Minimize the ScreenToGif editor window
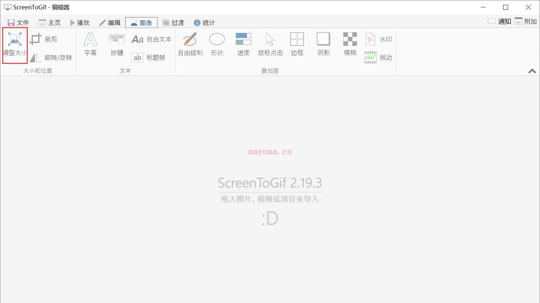 tap(483, 7)
